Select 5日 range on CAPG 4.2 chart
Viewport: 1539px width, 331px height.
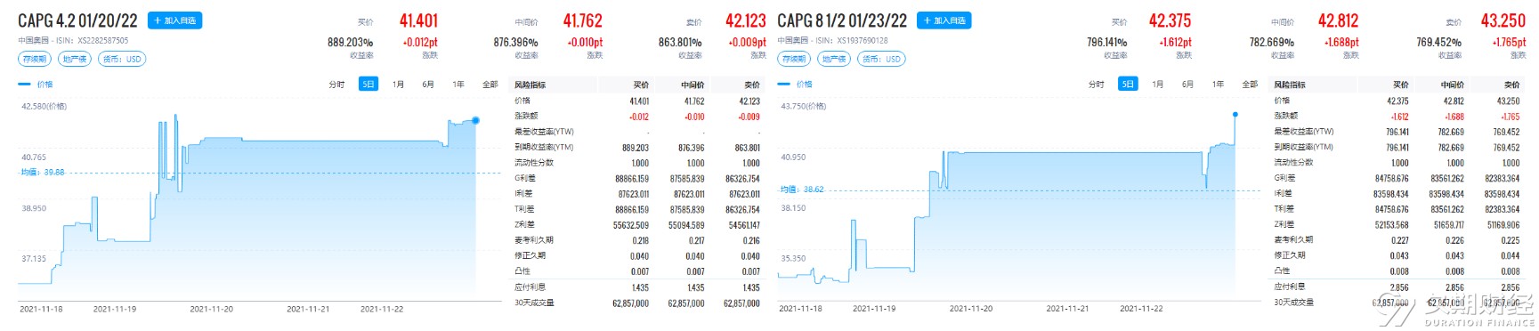[x=368, y=85]
